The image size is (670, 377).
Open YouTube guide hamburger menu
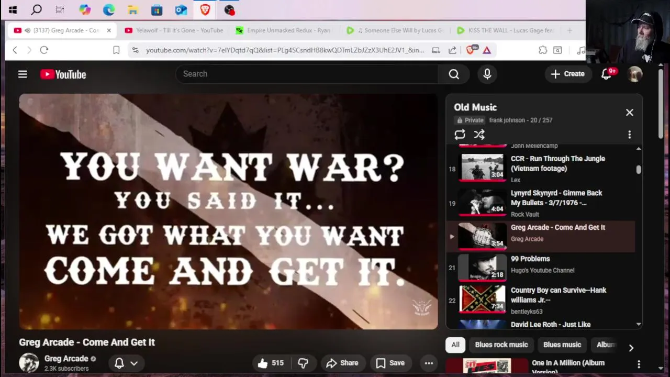pos(23,74)
